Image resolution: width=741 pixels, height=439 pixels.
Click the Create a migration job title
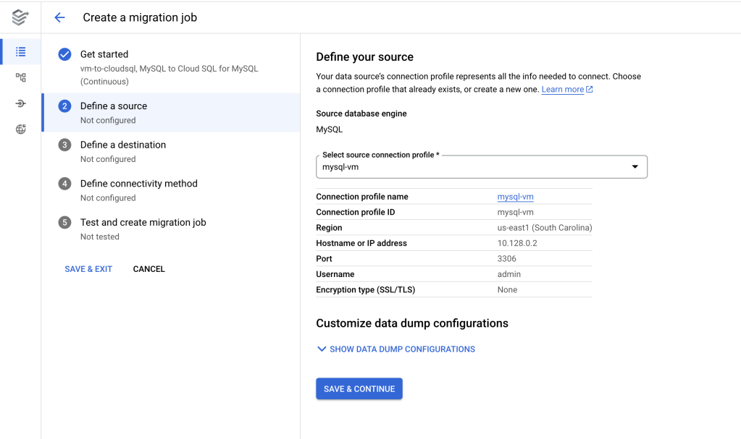point(140,17)
